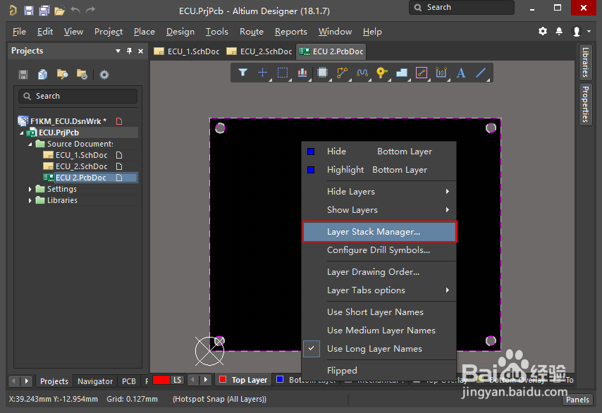602x413 pixels.
Task: Open the Layer Tabs options submenu
Action: pos(379,290)
